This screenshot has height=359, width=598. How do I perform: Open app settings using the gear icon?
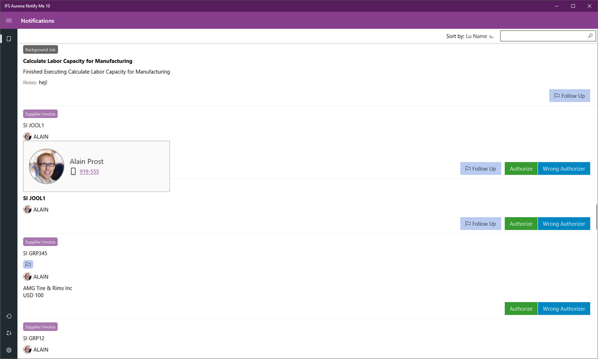8,350
